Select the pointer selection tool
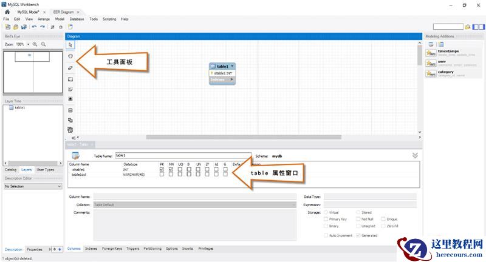 coord(70,45)
